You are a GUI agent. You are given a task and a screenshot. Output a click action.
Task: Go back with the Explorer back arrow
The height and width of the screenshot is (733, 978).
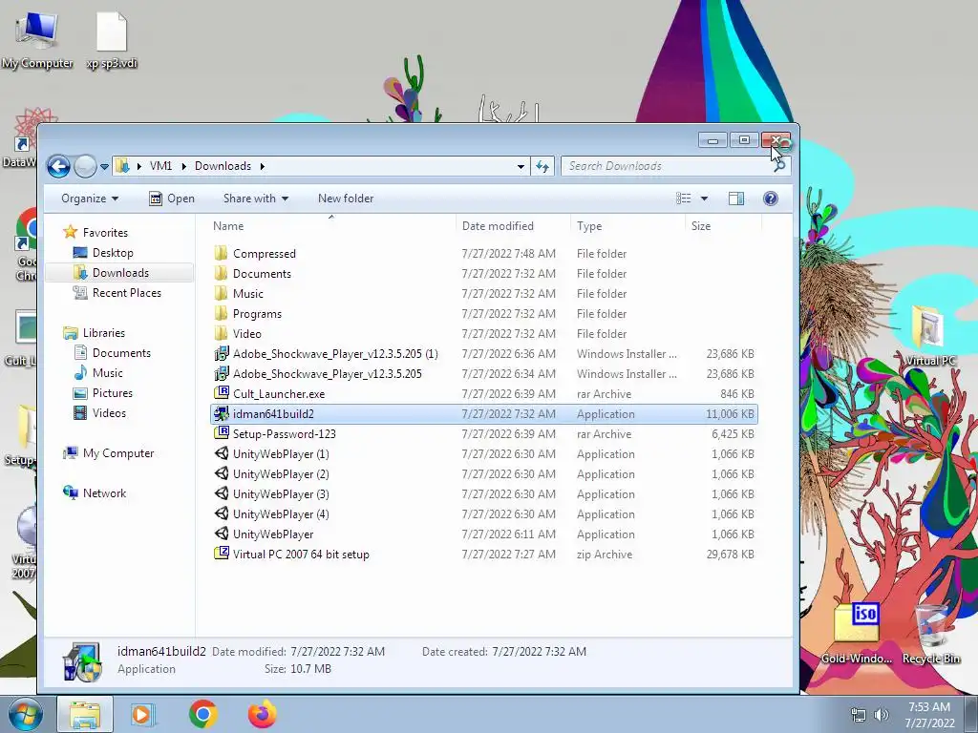pyautogui.click(x=58, y=166)
